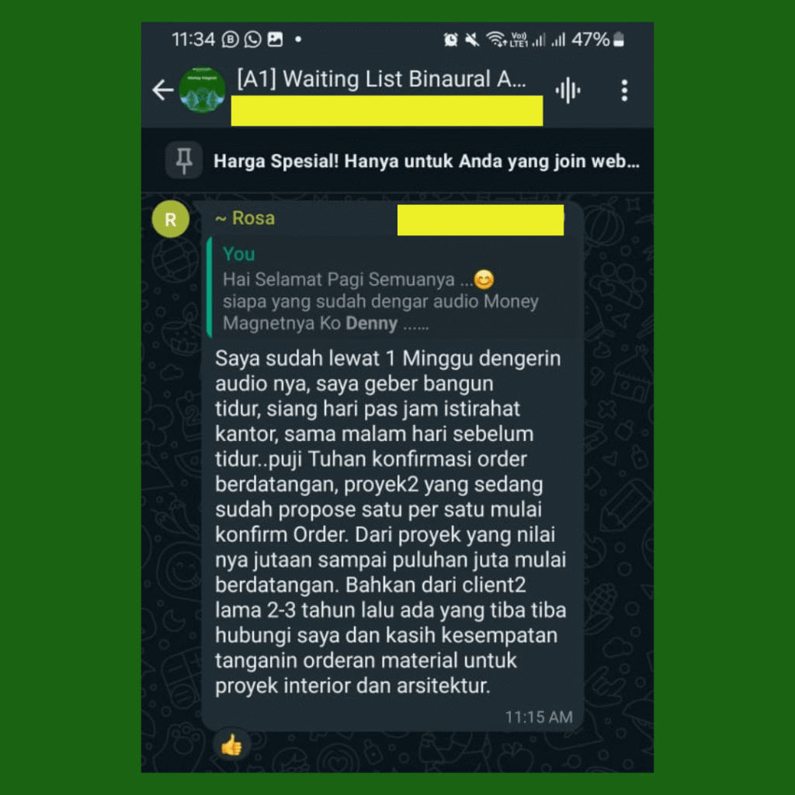The height and width of the screenshot is (795, 795).
Task: Tap the Wi-Fi icon in status bar
Action: [x=495, y=40]
